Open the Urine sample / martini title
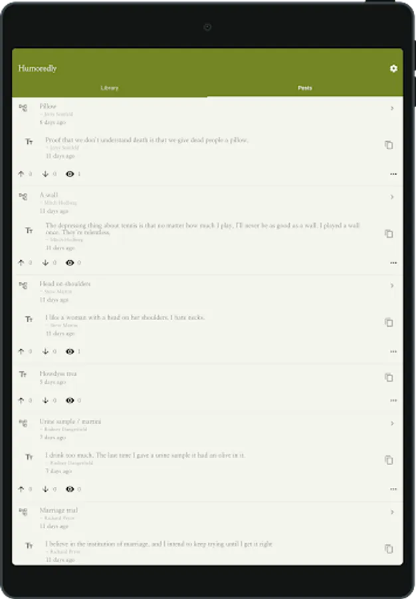 point(70,421)
